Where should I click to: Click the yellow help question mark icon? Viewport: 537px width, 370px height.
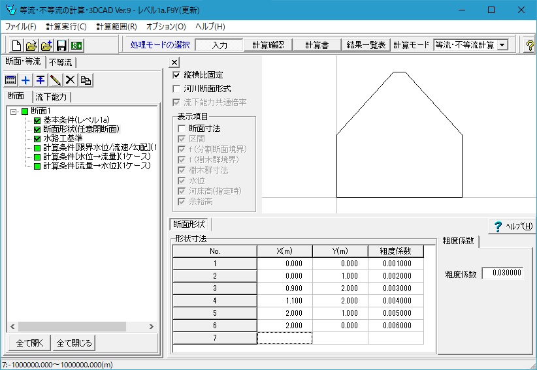pyautogui.click(x=529, y=45)
